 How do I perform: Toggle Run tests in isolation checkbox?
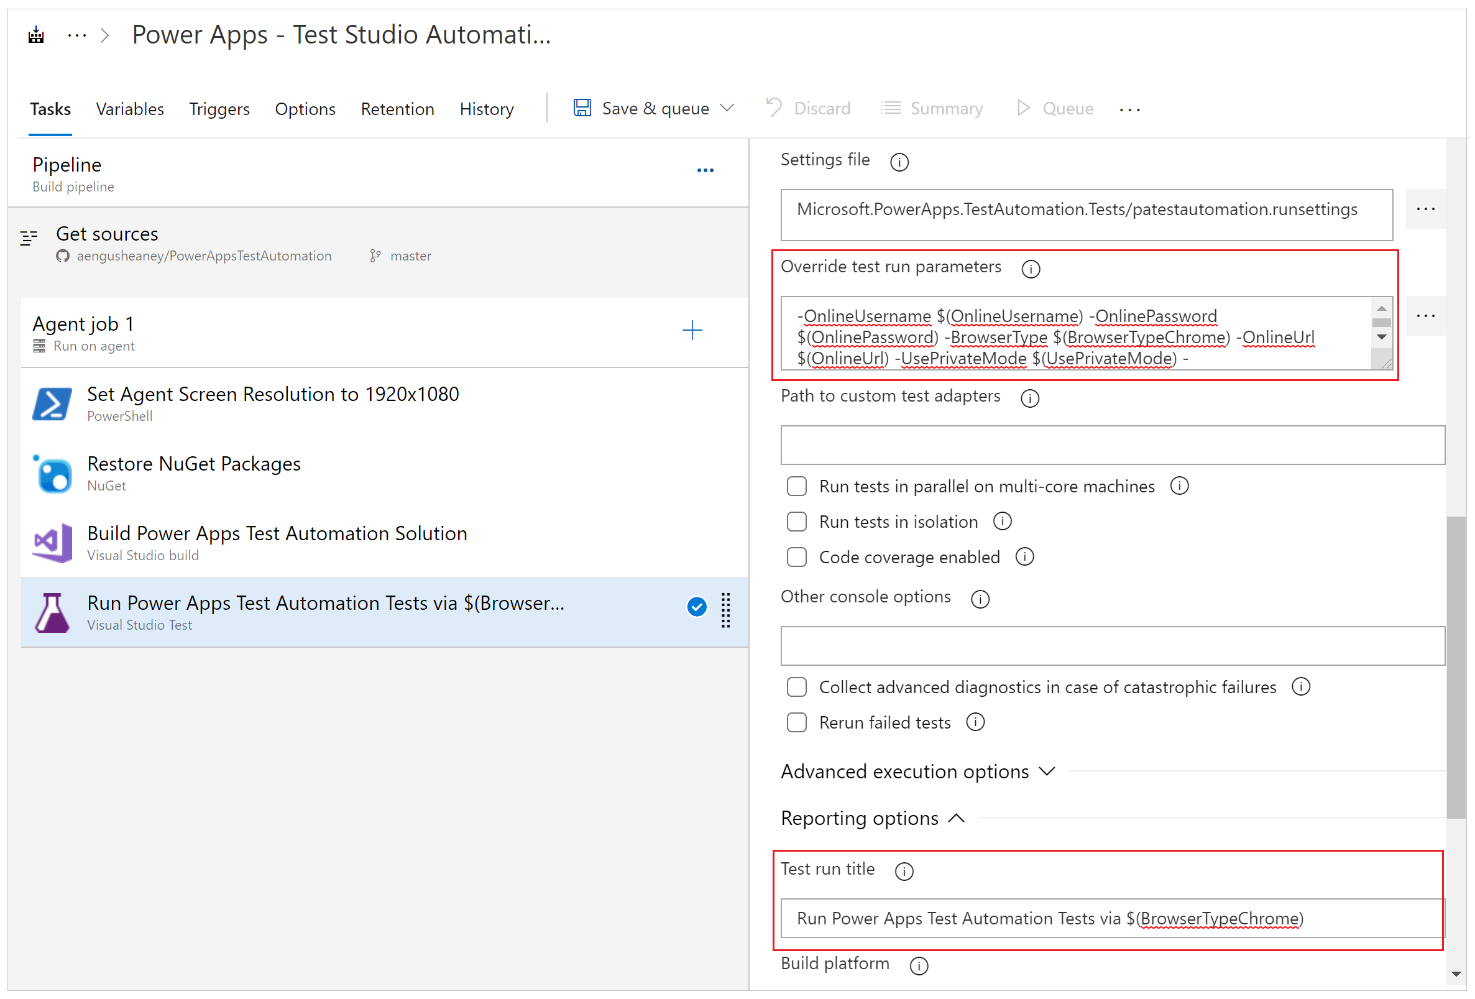802,518
